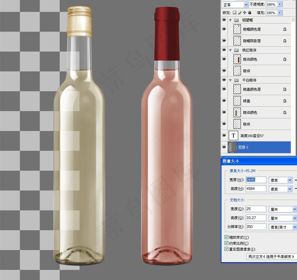Hide the 图层 5 layer via eye icon
The image size is (297, 280).
(224, 147)
